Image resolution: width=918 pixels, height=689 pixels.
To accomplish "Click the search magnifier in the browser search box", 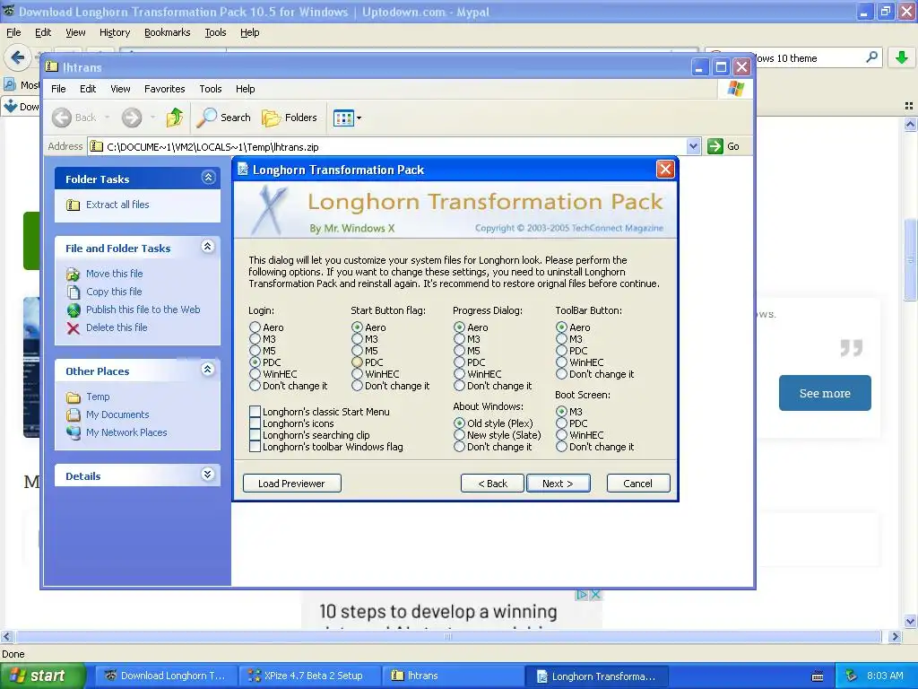I will [871, 57].
